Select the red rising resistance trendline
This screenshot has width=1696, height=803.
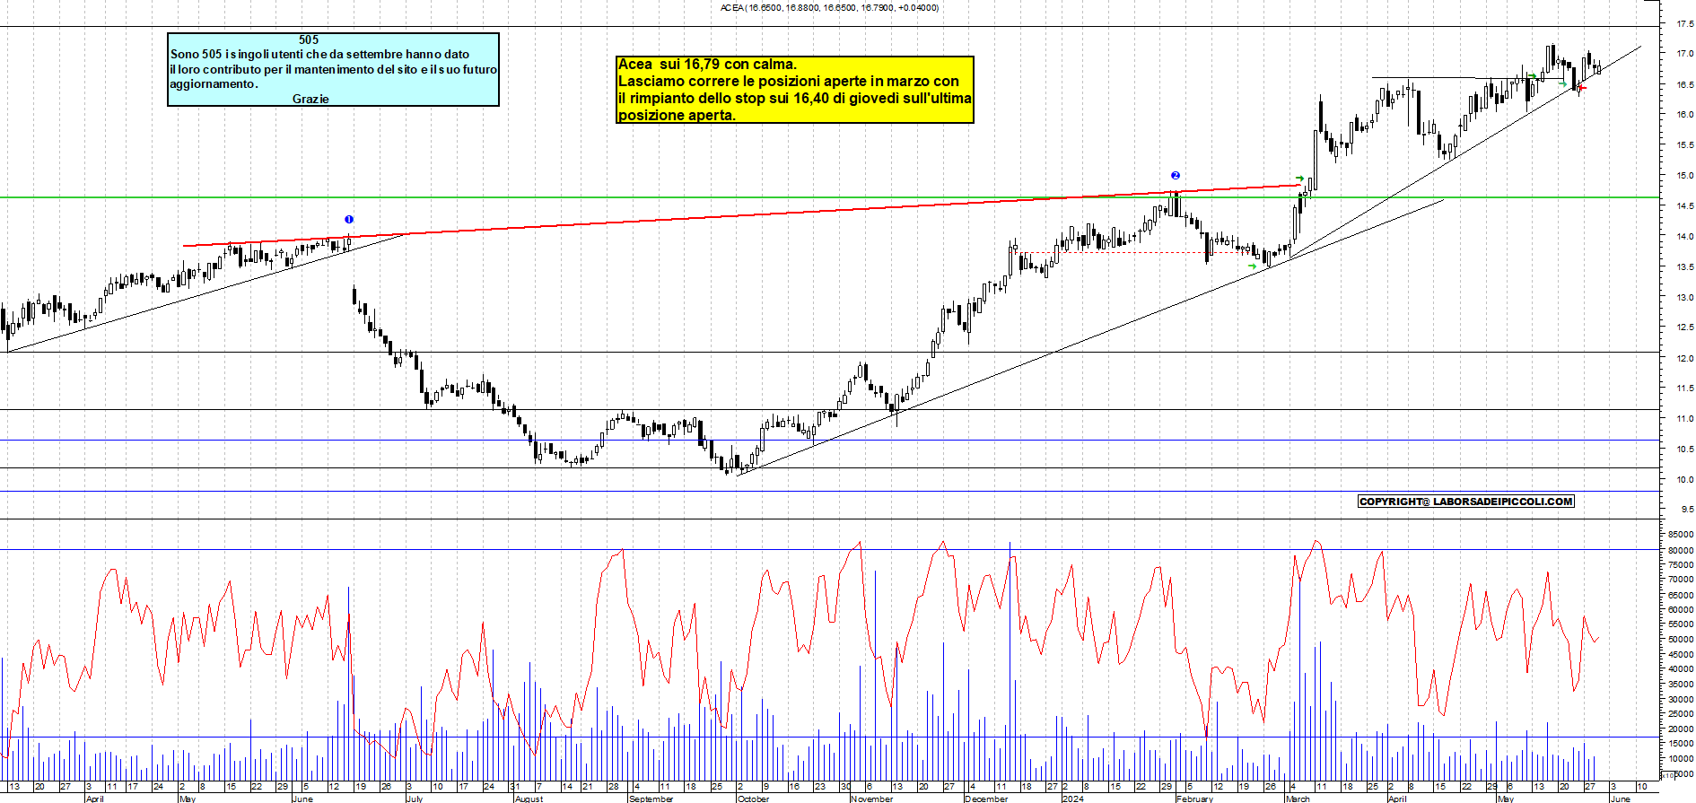[x=741, y=215]
